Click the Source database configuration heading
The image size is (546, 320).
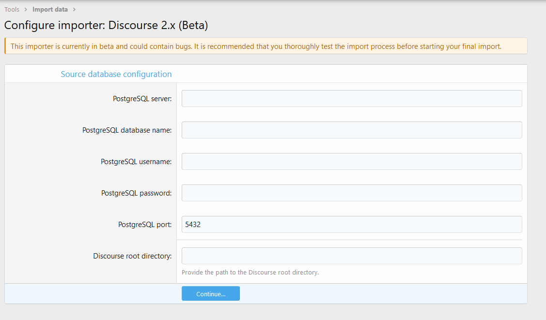(116, 74)
